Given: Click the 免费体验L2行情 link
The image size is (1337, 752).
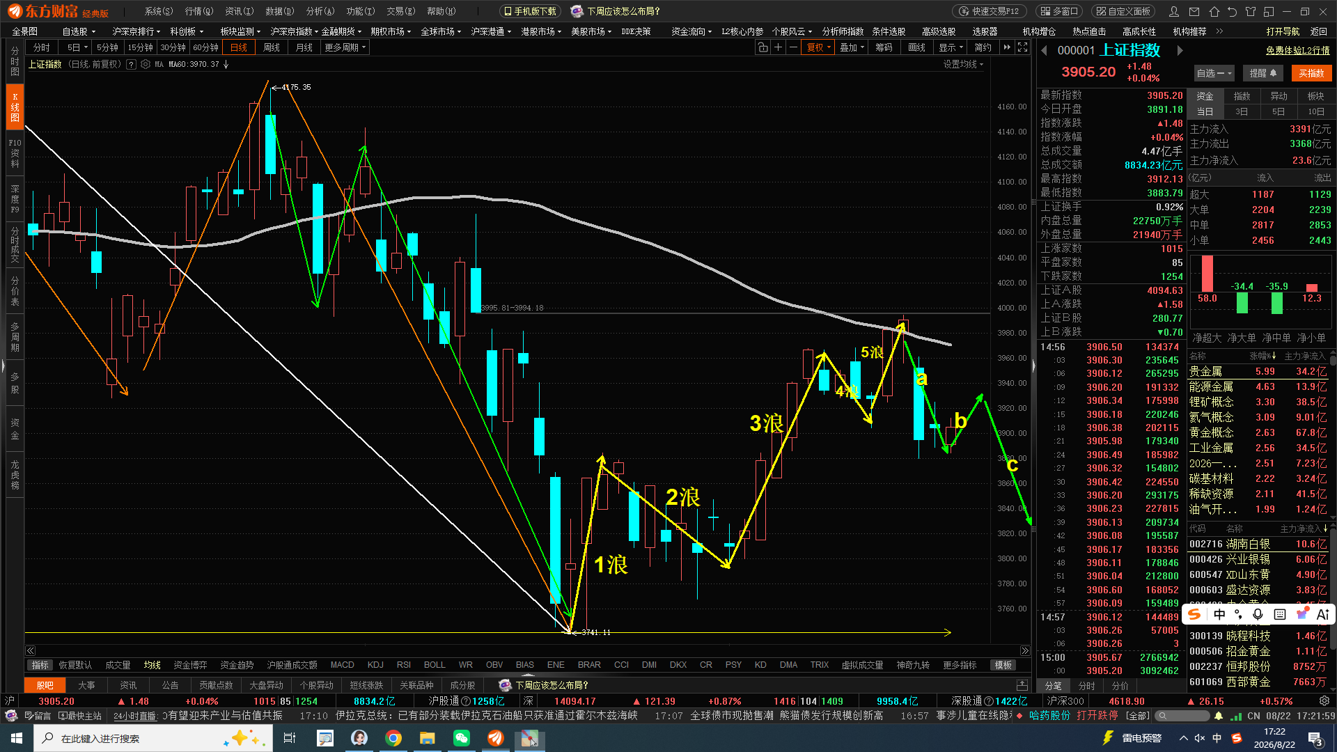Looking at the screenshot, I should pos(1298,50).
